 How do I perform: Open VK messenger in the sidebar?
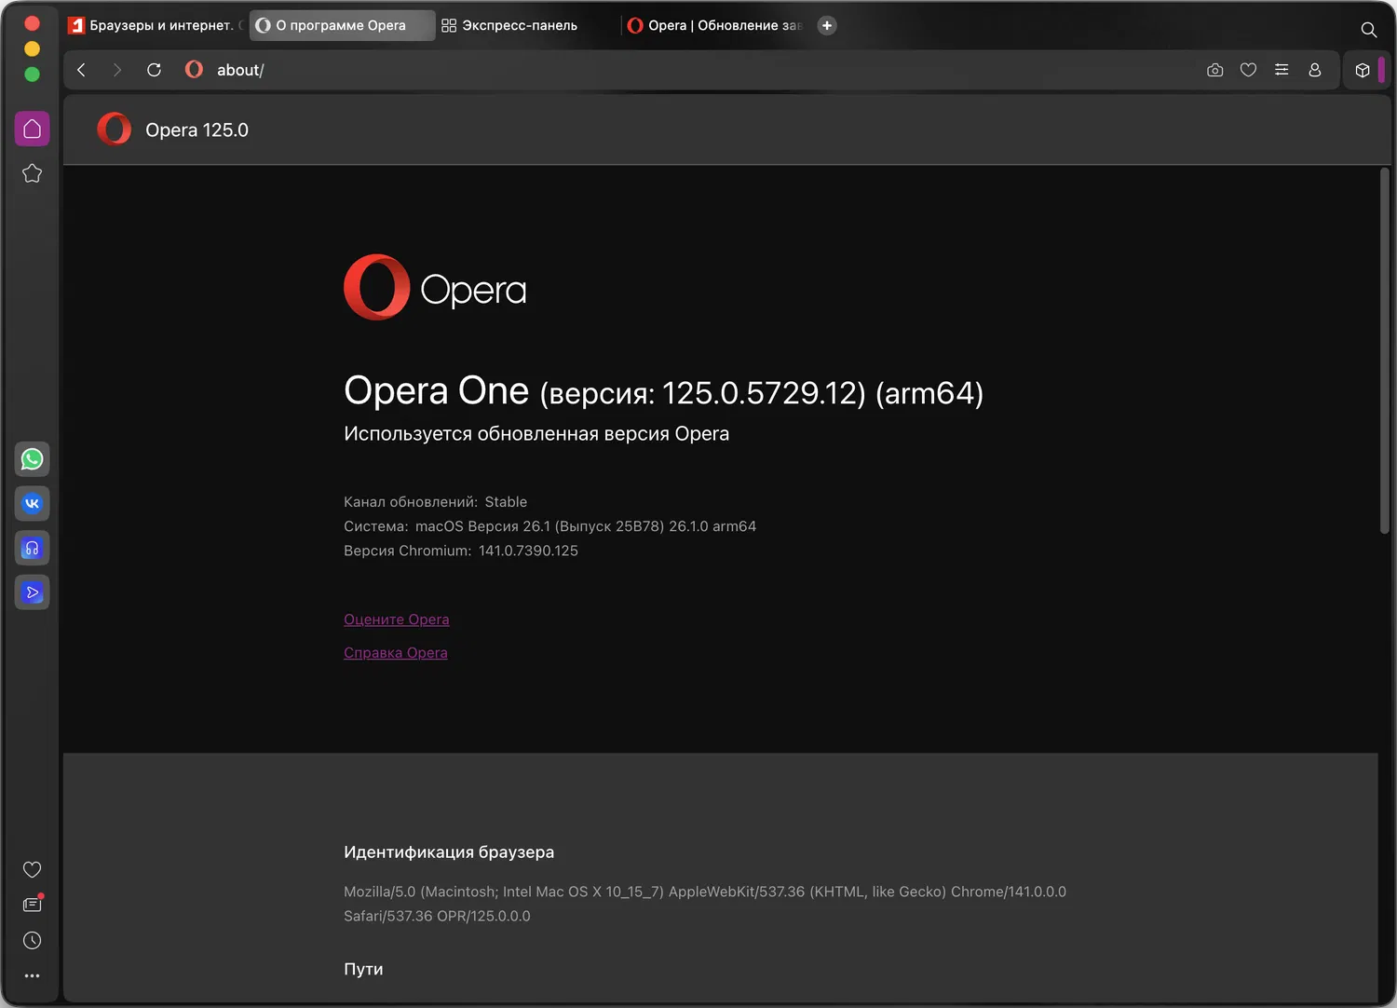(x=32, y=504)
